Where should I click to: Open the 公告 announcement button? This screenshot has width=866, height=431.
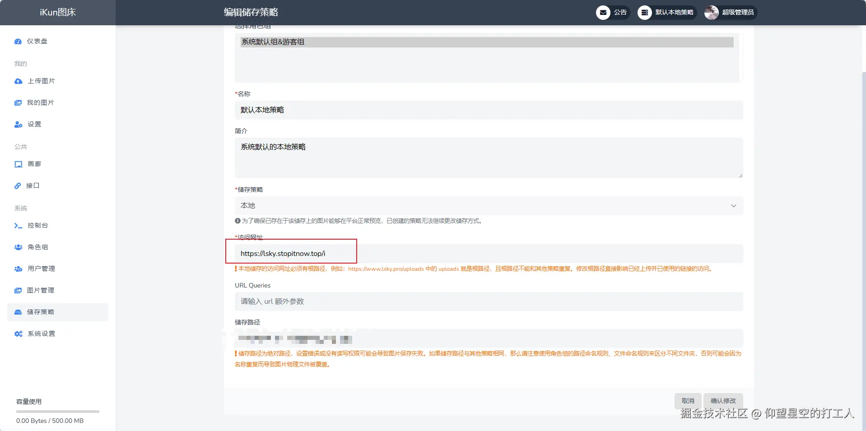tap(613, 13)
